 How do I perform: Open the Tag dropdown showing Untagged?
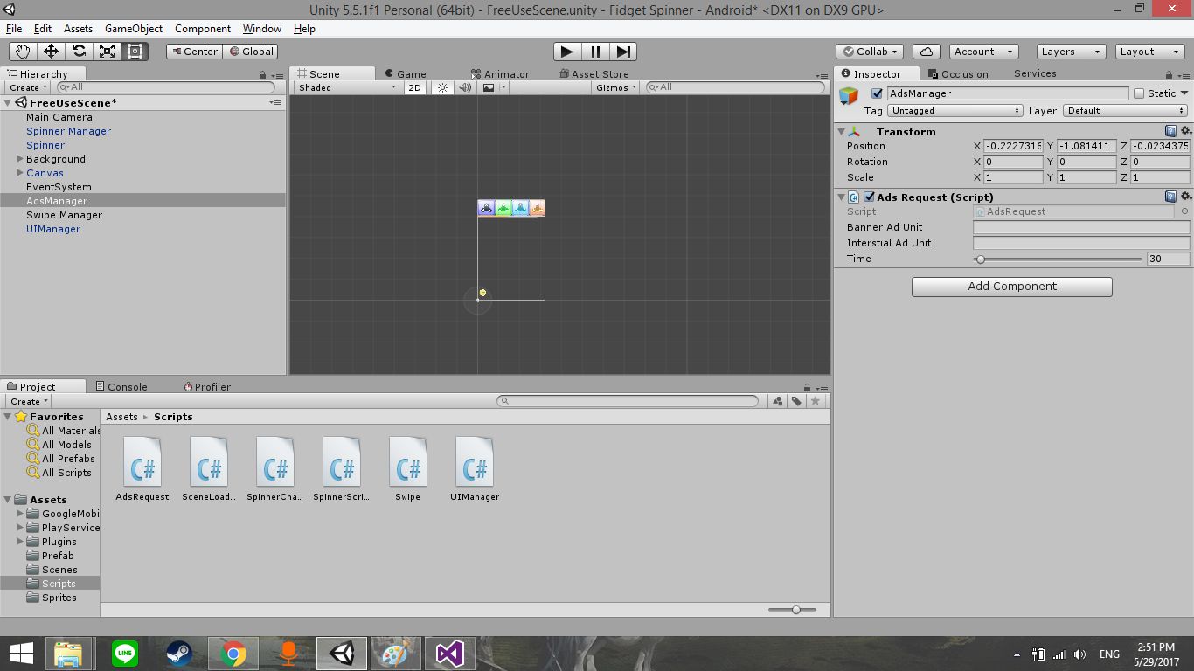click(955, 111)
